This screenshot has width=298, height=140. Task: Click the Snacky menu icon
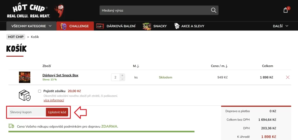point(147,26)
